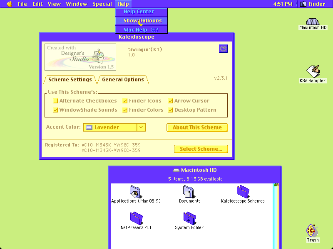This screenshot has width=333, height=249.
Task: Click the drive proxy icon in Macintosh HD title bar
Action: 176,170
